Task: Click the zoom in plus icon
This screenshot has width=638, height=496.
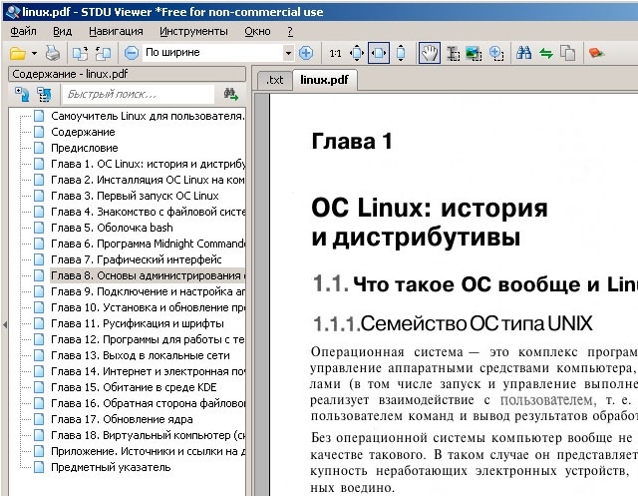Action: pos(306,53)
